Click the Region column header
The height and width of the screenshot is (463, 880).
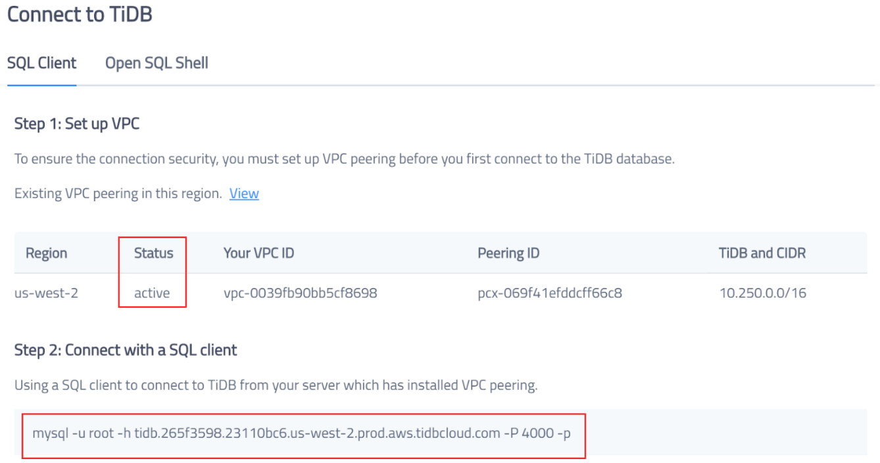click(46, 253)
